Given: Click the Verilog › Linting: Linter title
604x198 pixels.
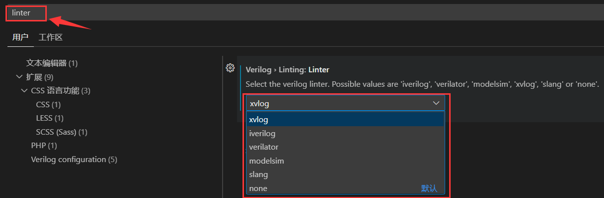Looking at the screenshot, I should [x=287, y=70].
